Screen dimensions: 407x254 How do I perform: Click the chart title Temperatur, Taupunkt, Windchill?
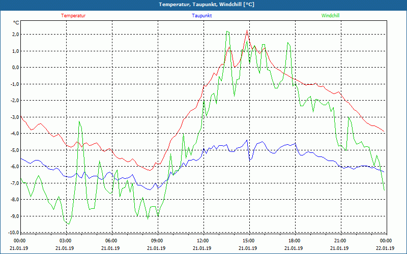[207, 5]
